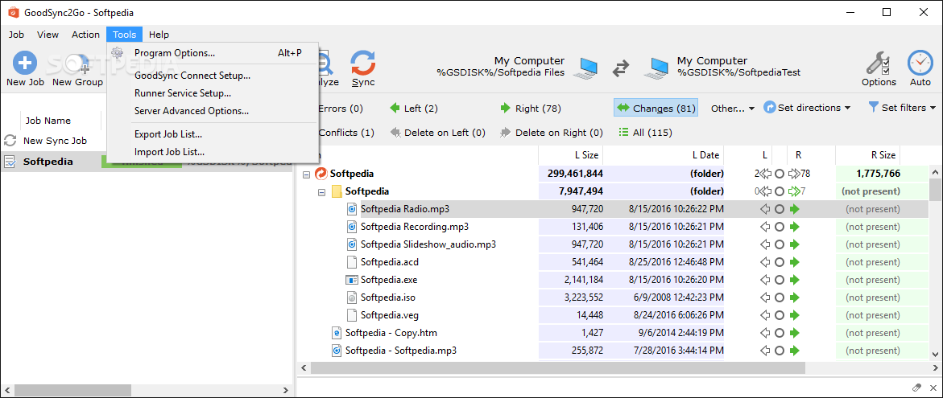Click the Softpedia job checklist icon
This screenshot has width=943, height=398.
click(10, 162)
